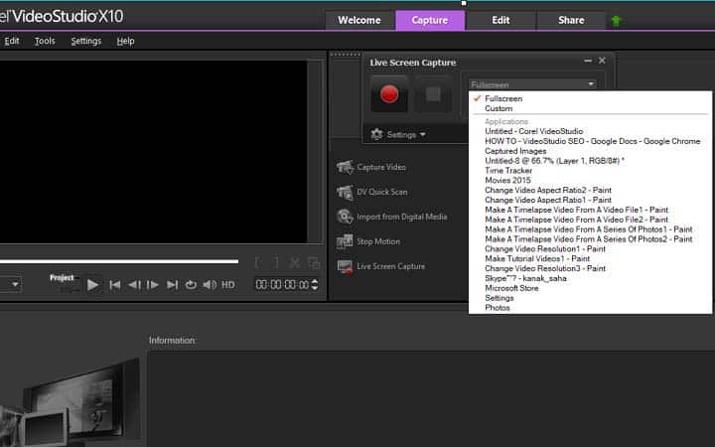Expand the Settings dropdown arrow

coord(422,134)
